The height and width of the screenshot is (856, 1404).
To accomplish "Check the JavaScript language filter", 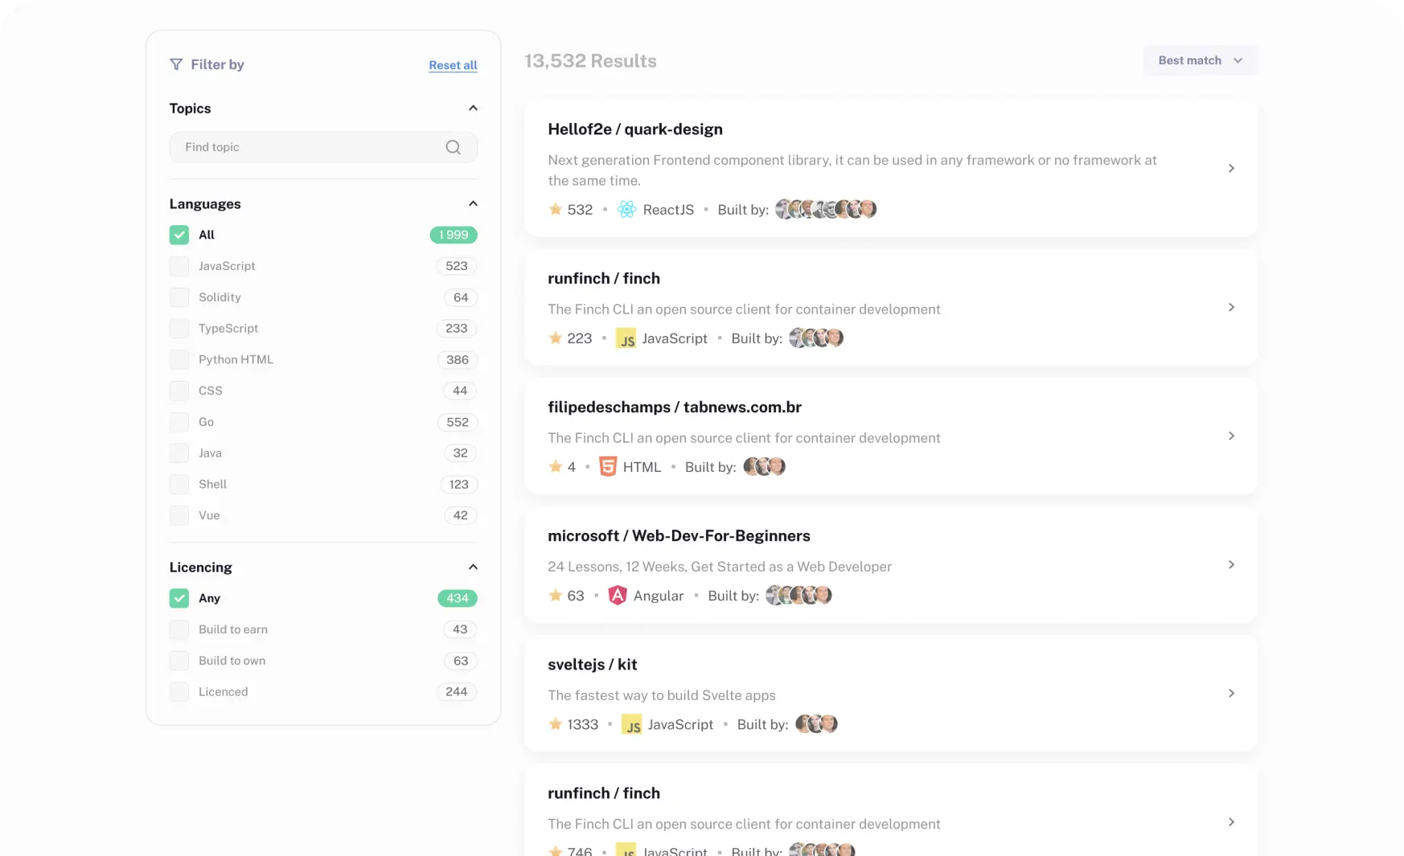I will point(179,266).
